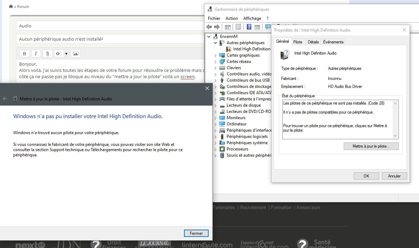Viewport: 419px width, 248px height.
Task: Expand the Moniteurs node
Action: (216, 118)
